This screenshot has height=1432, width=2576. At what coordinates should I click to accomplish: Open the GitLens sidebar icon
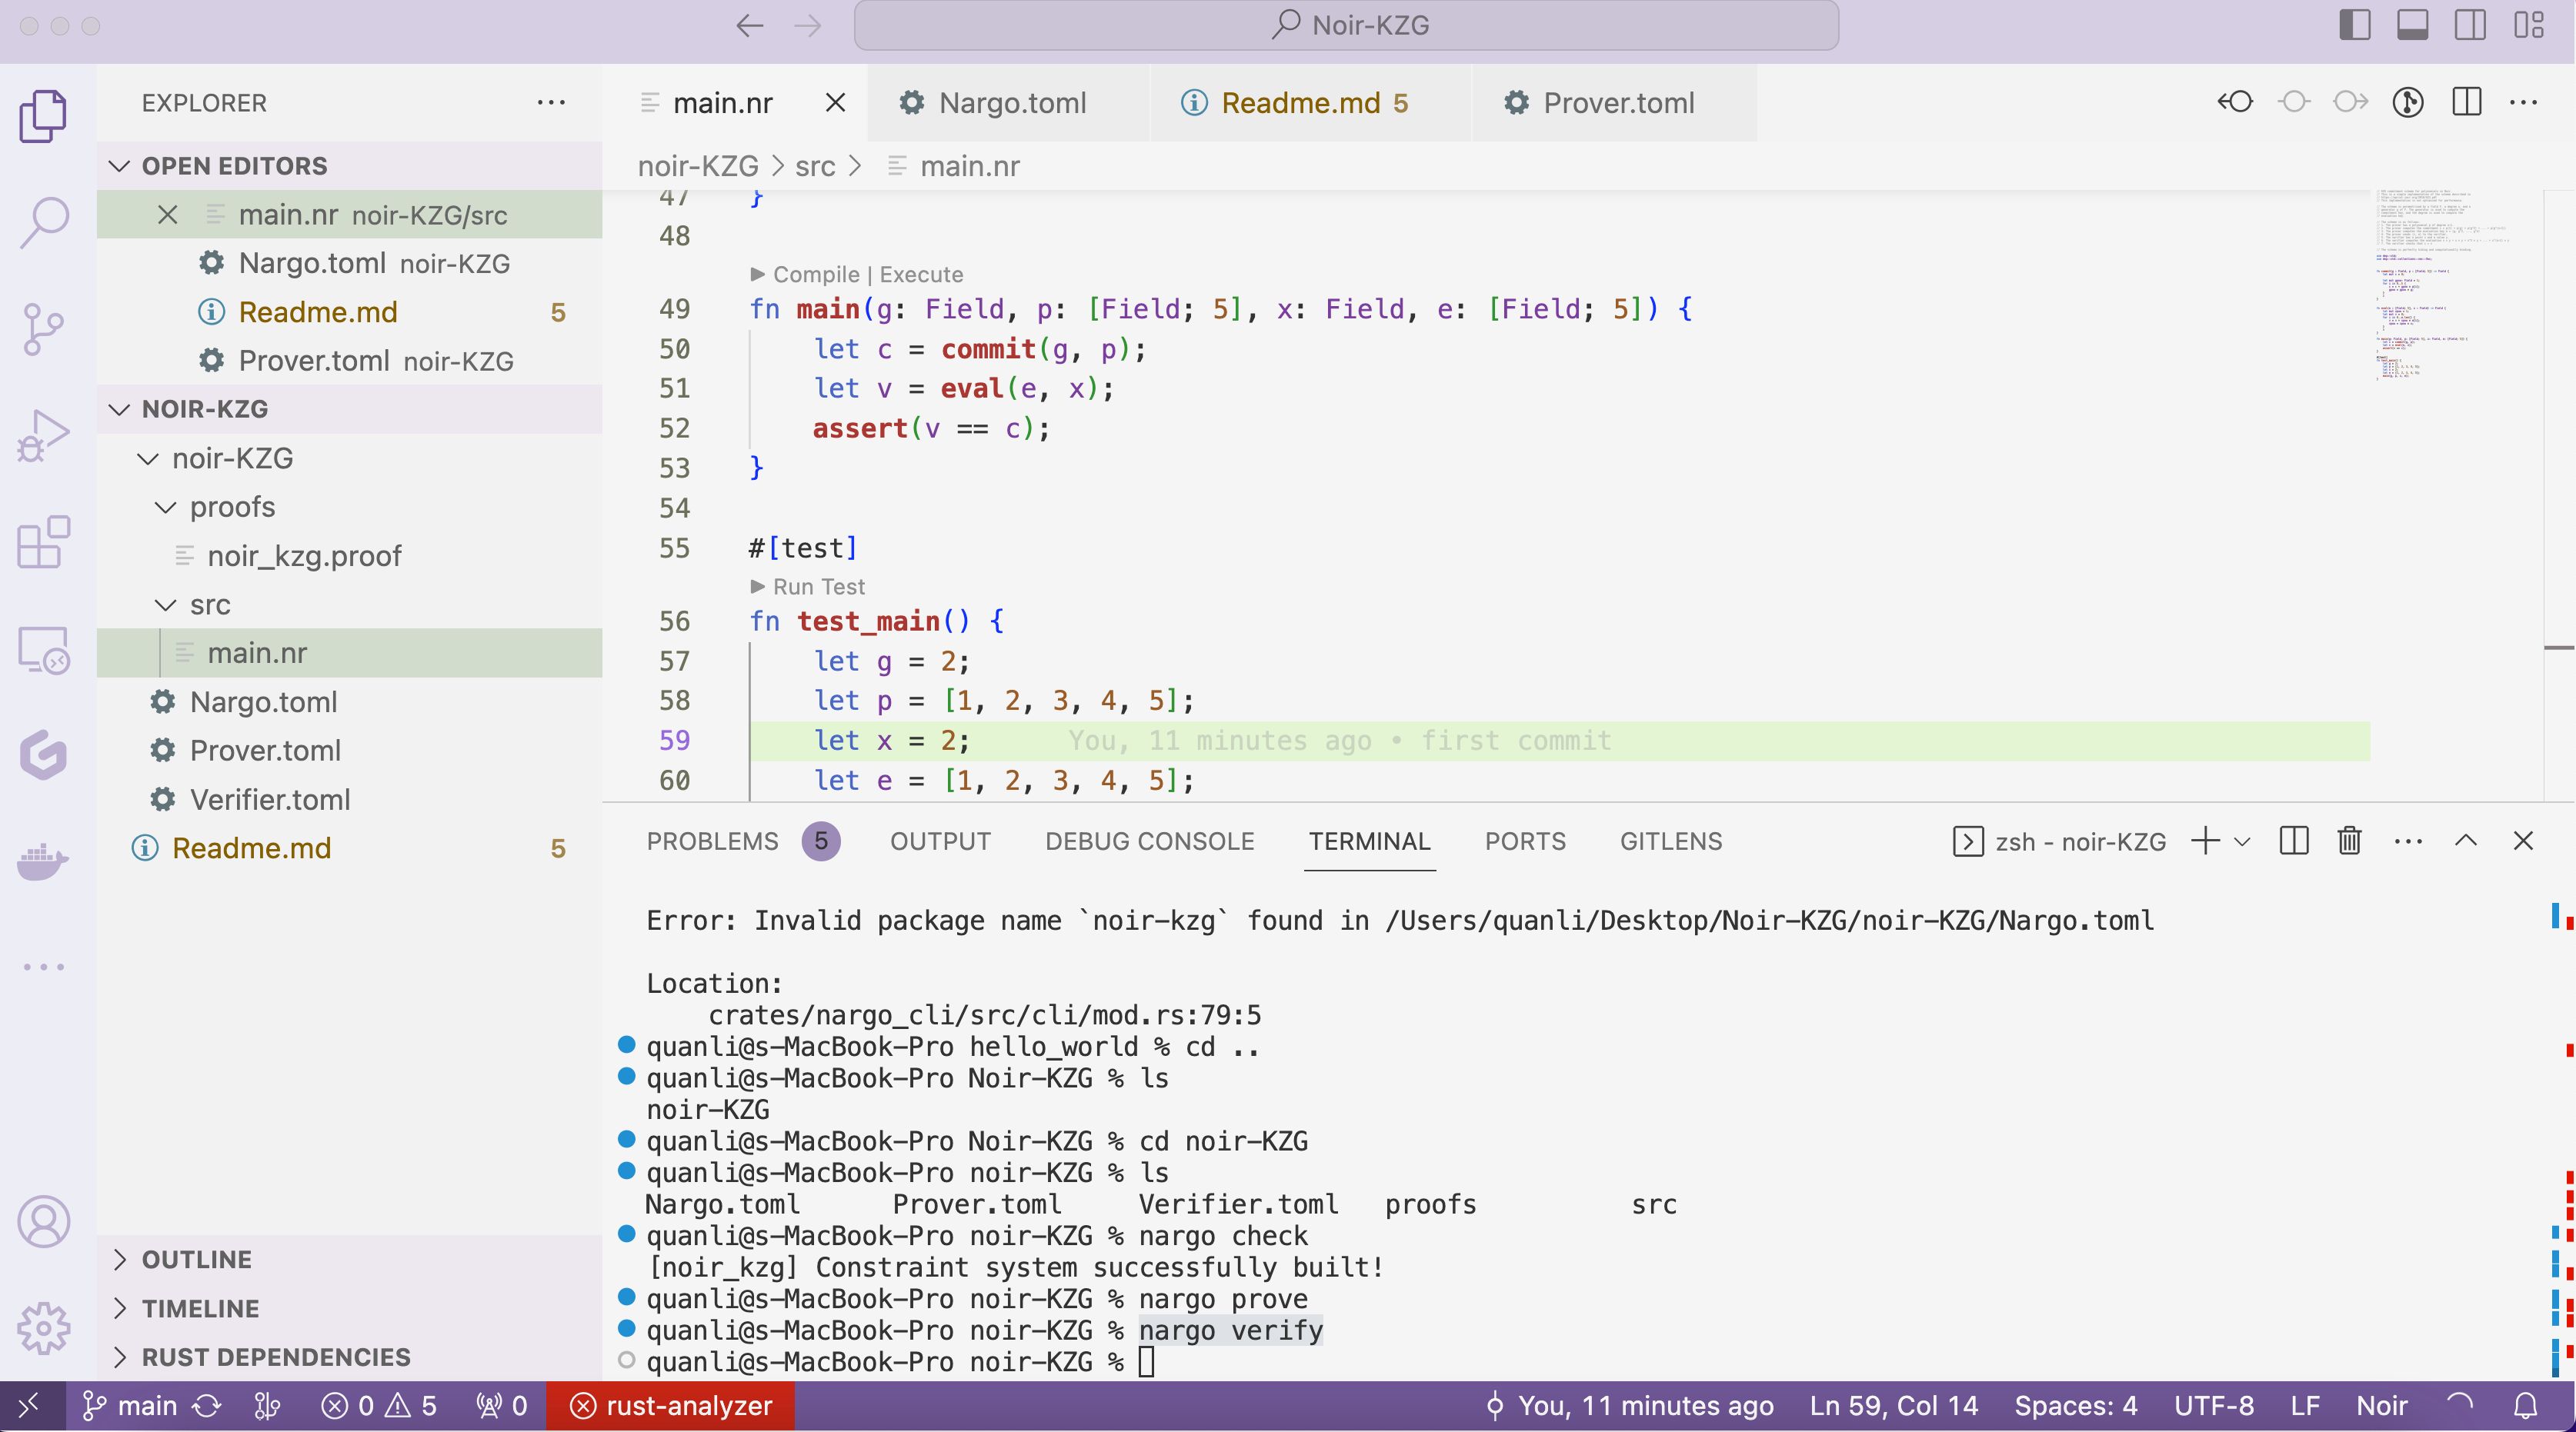[x=43, y=755]
